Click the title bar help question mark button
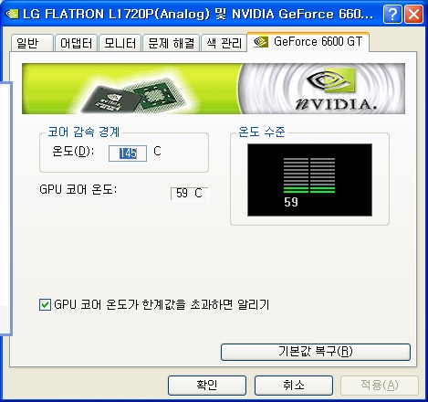The height and width of the screenshot is (402, 428). coord(392,14)
